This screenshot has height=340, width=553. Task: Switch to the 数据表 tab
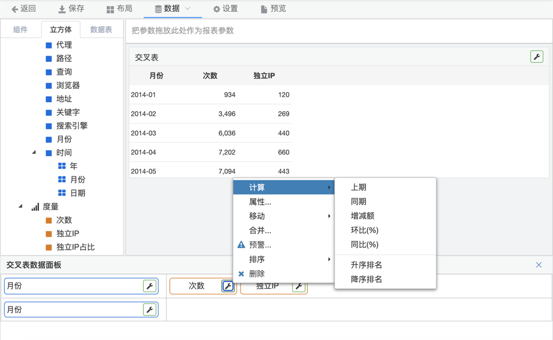coord(101,30)
